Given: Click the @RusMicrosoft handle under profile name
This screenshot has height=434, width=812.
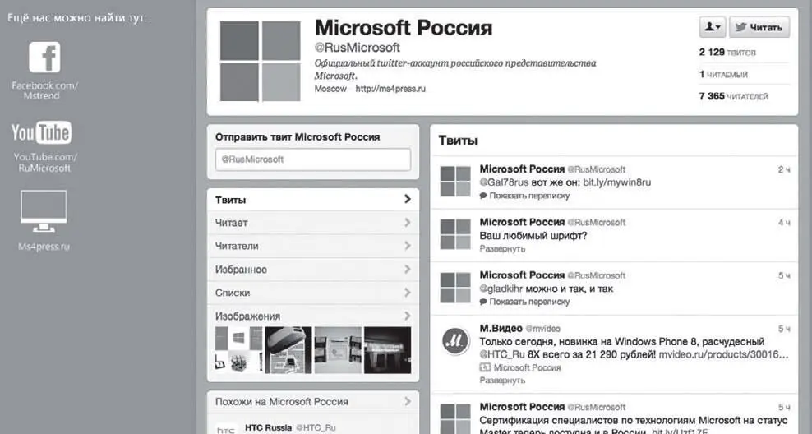Looking at the screenshot, I should pyautogui.click(x=358, y=48).
